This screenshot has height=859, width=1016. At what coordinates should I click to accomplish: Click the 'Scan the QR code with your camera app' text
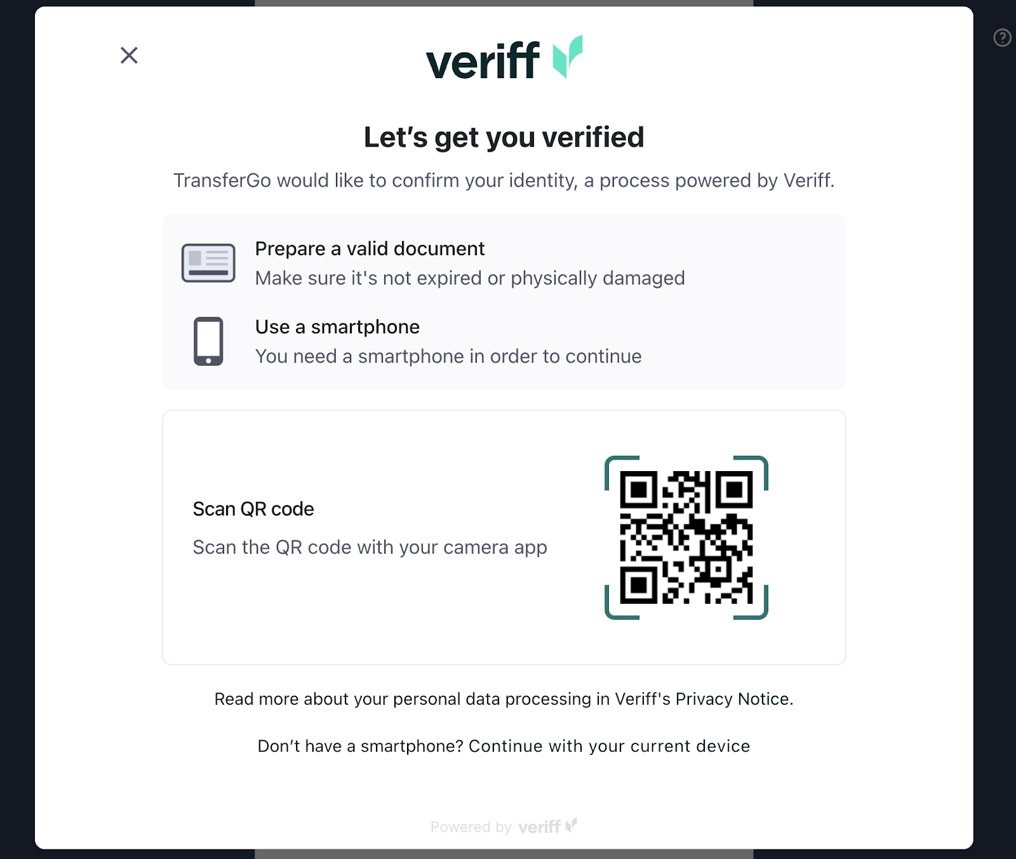click(x=370, y=547)
